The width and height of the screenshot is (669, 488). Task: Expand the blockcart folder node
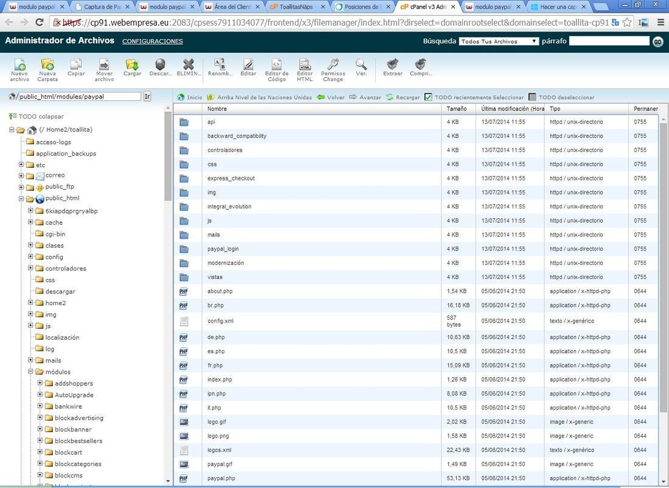click(x=40, y=452)
